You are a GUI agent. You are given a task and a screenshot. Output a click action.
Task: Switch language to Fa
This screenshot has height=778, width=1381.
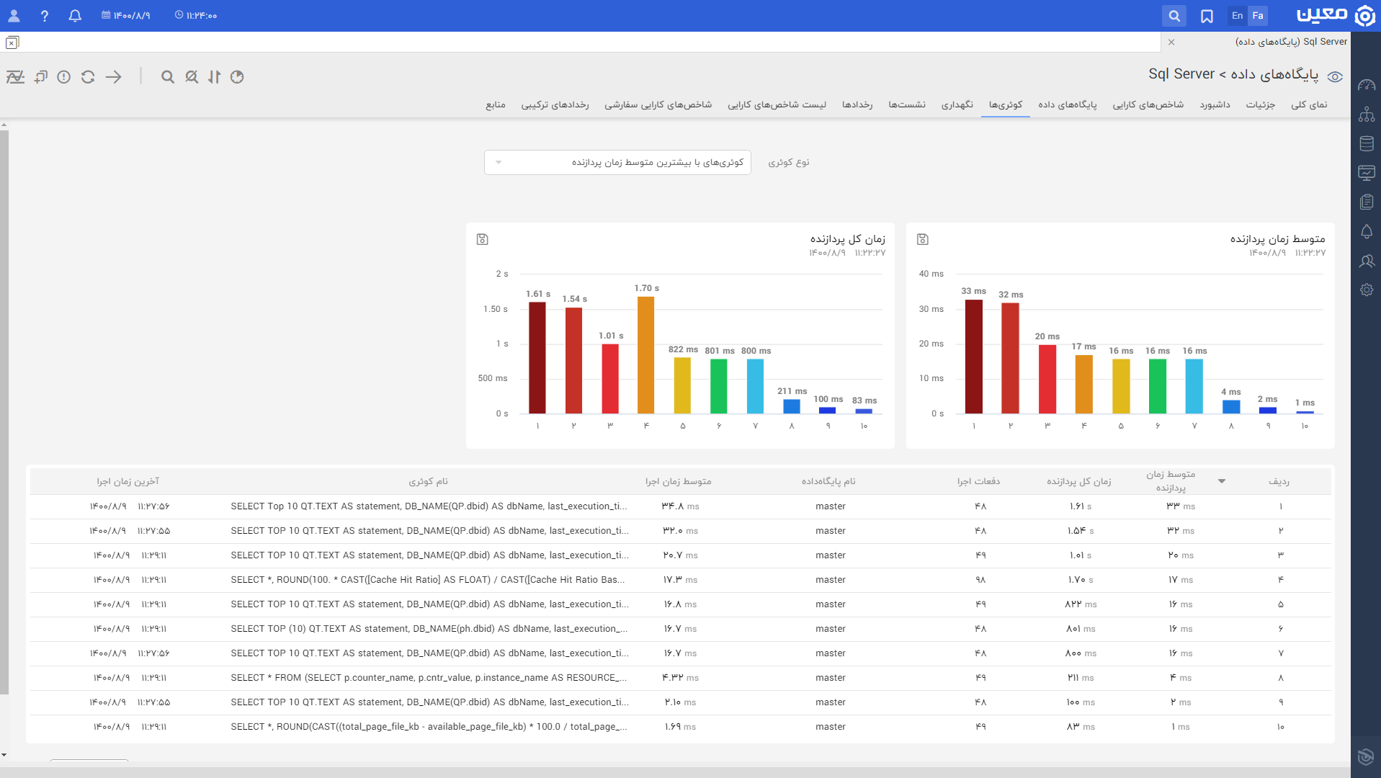tap(1258, 15)
